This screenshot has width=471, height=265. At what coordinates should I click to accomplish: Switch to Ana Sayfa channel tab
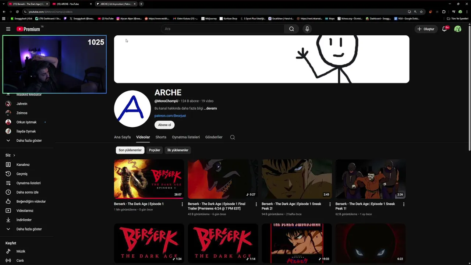[122, 137]
